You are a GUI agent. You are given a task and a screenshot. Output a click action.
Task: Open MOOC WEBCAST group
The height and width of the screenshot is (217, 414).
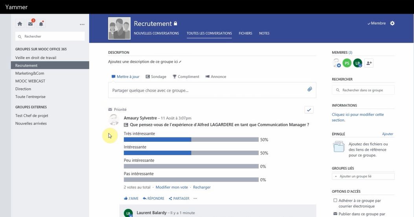coord(30,81)
